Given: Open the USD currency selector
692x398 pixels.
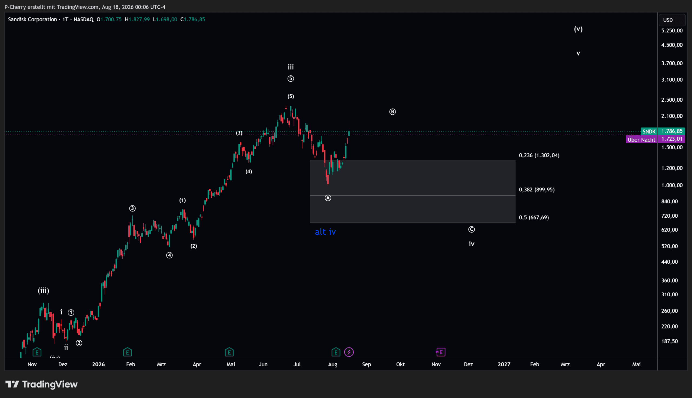Looking at the screenshot, I should (672, 20).
